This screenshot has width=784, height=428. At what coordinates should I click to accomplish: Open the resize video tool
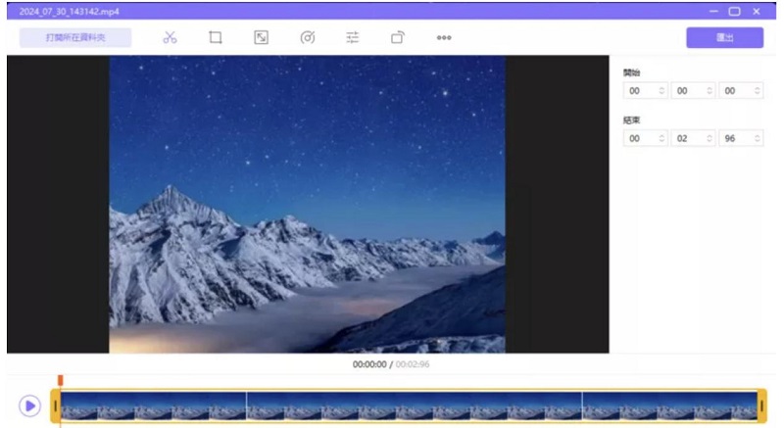coord(261,37)
